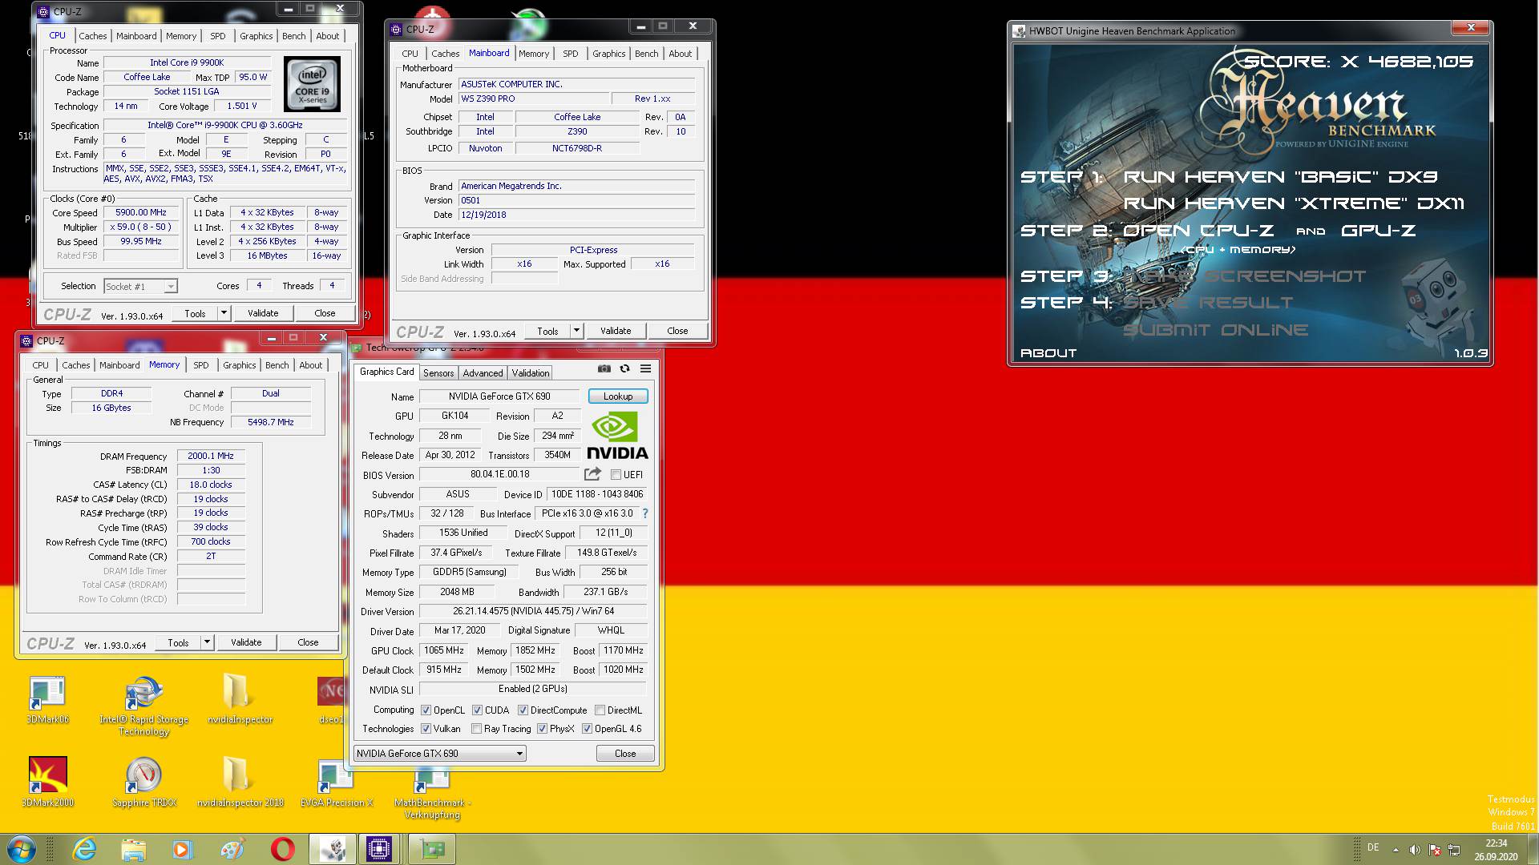The image size is (1539, 865).
Task: Launch Windows Media Player from the taskbar
Action: (x=182, y=849)
